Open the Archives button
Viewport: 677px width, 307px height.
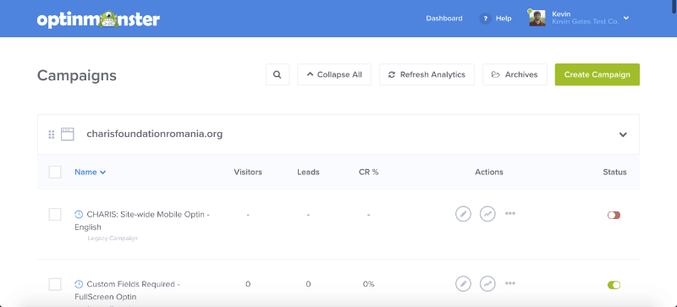[x=515, y=74]
